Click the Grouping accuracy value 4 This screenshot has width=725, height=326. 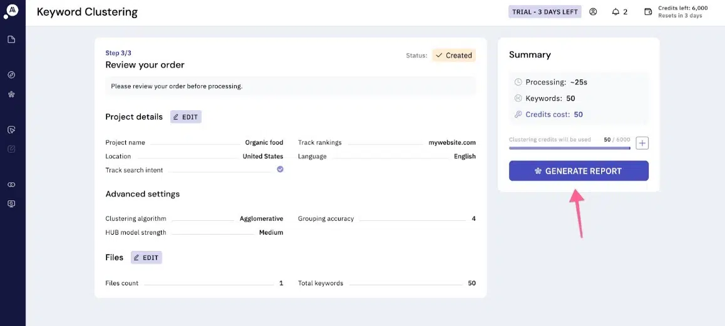click(473, 219)
